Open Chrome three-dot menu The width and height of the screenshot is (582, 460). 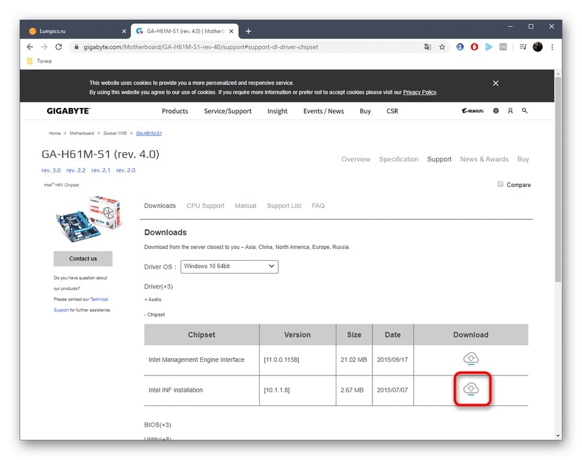[553, 47]
